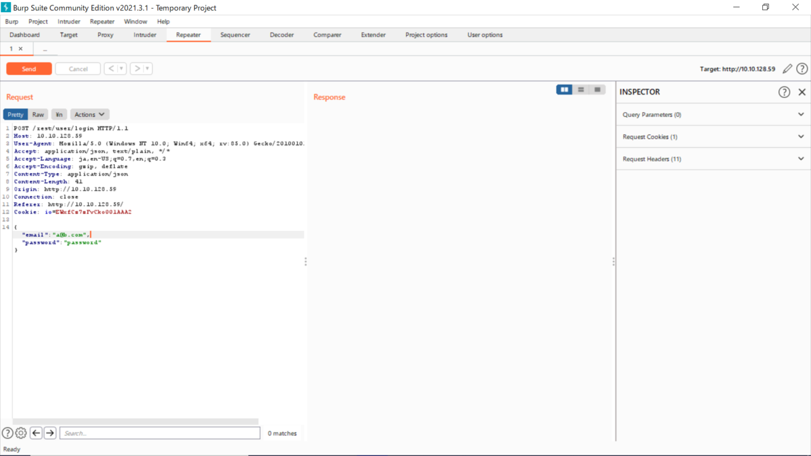This screenshot has height=456, width=811.
Task: Click the "email" JSON line
Action: (x=56, y=234)
